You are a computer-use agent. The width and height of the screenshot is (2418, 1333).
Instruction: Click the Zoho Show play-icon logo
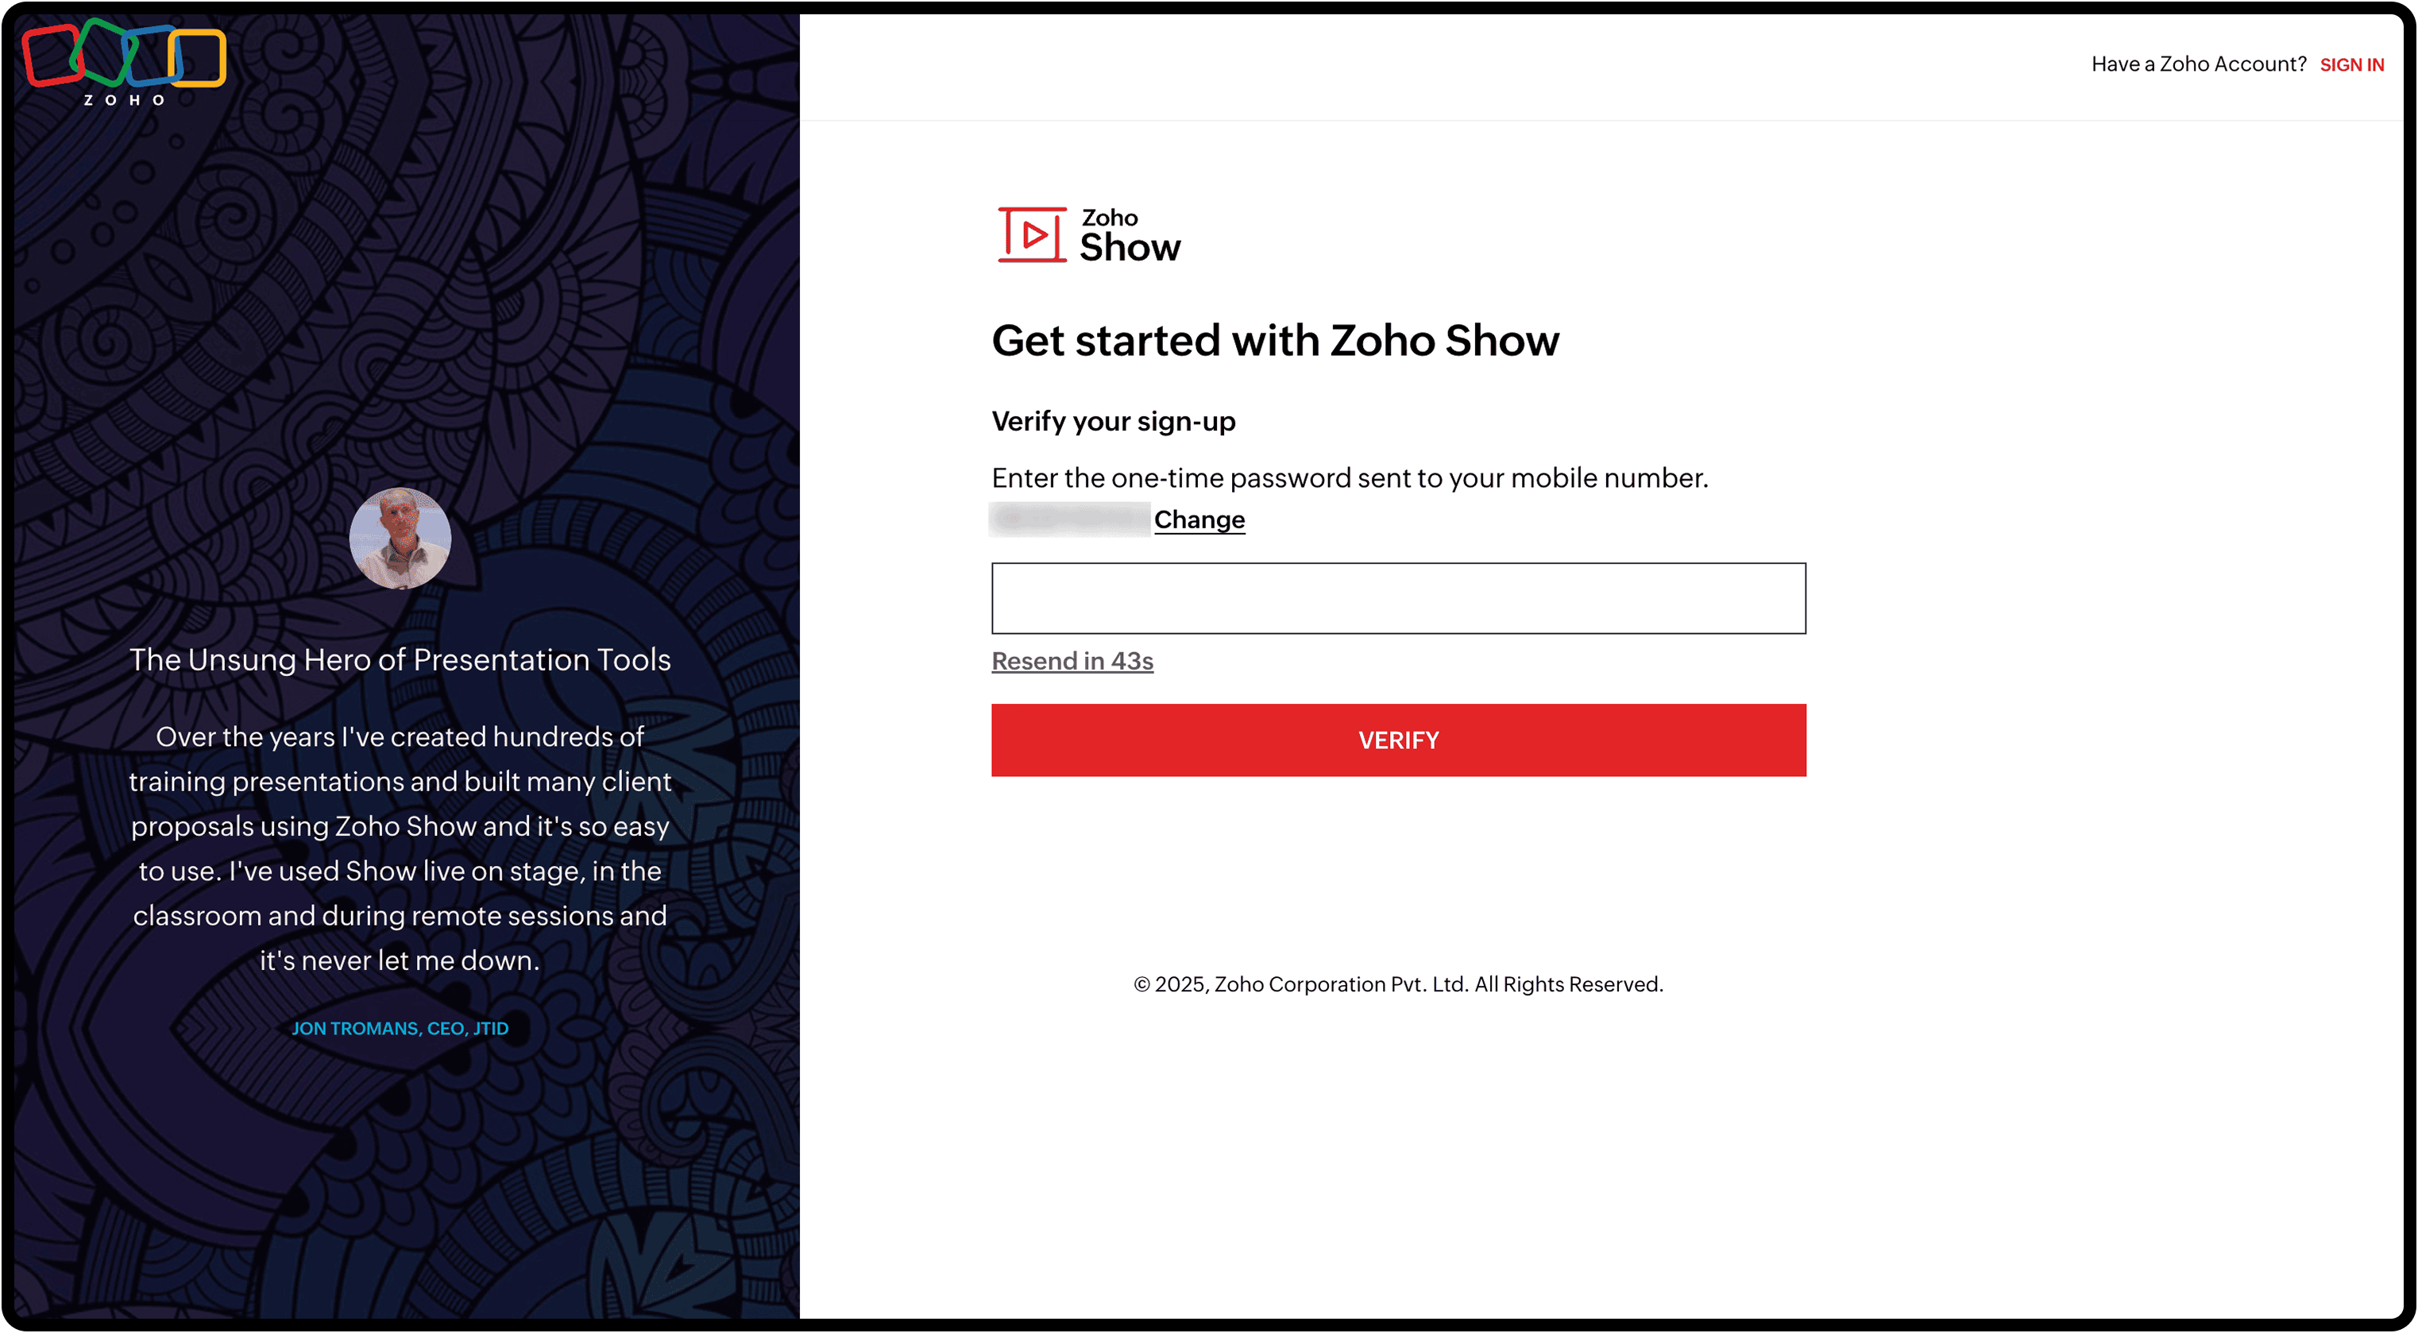1030,234
